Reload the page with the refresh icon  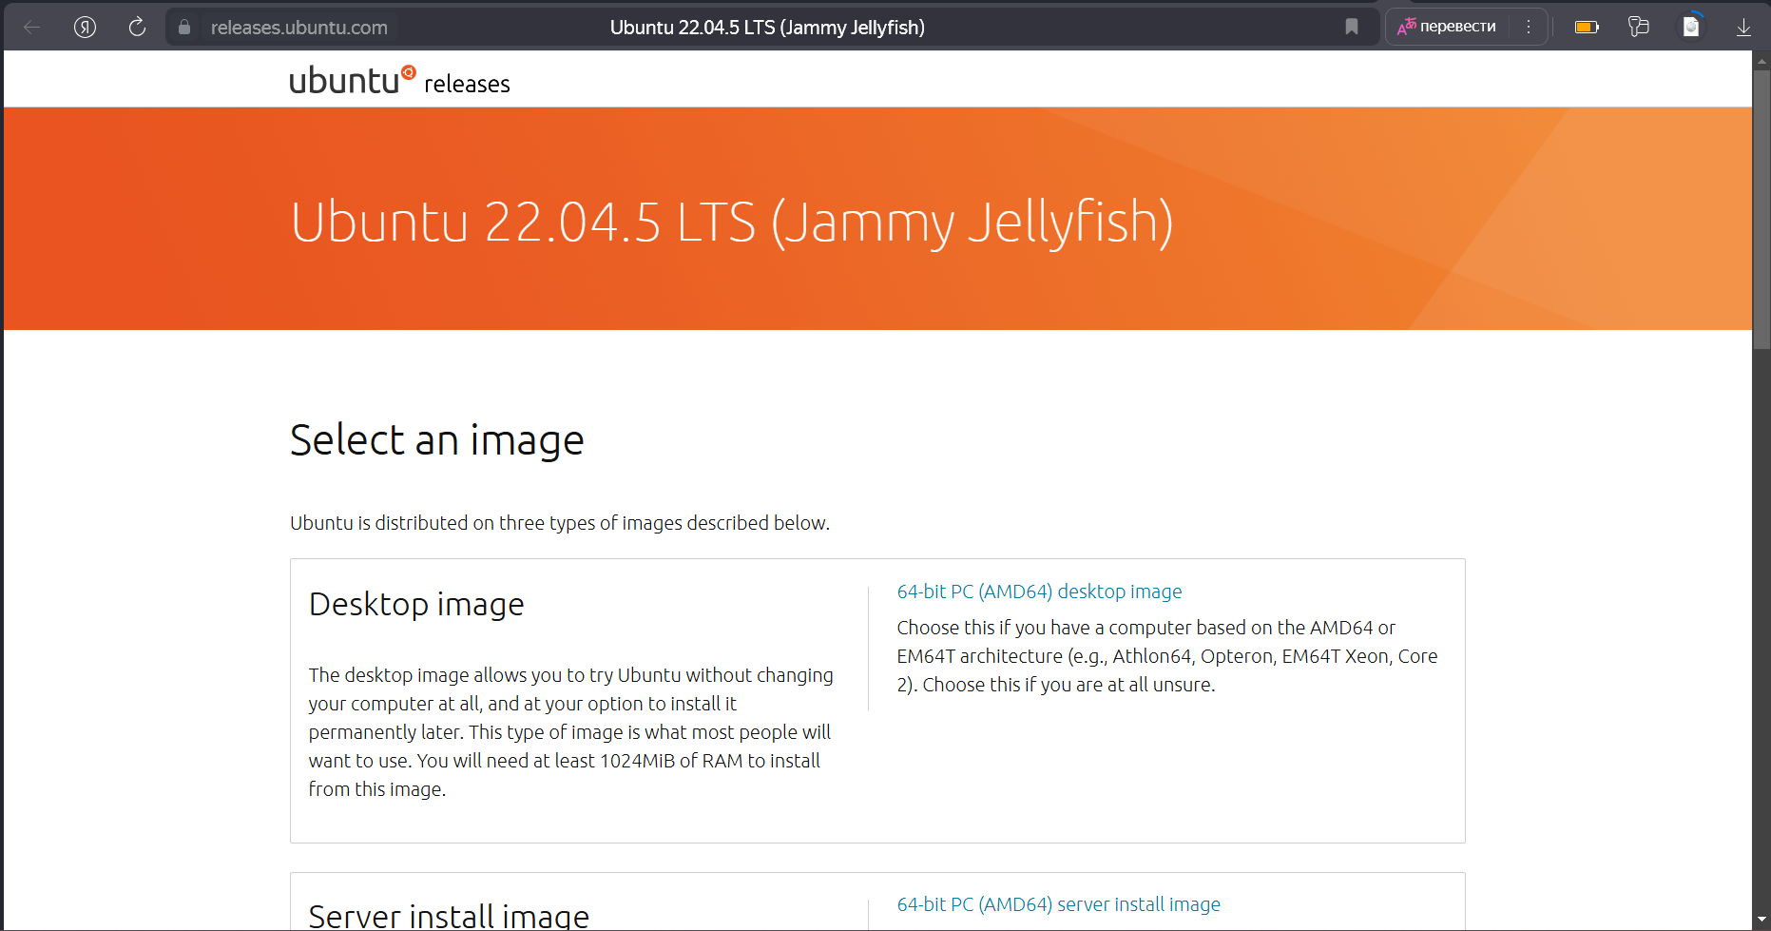point(137,27)
